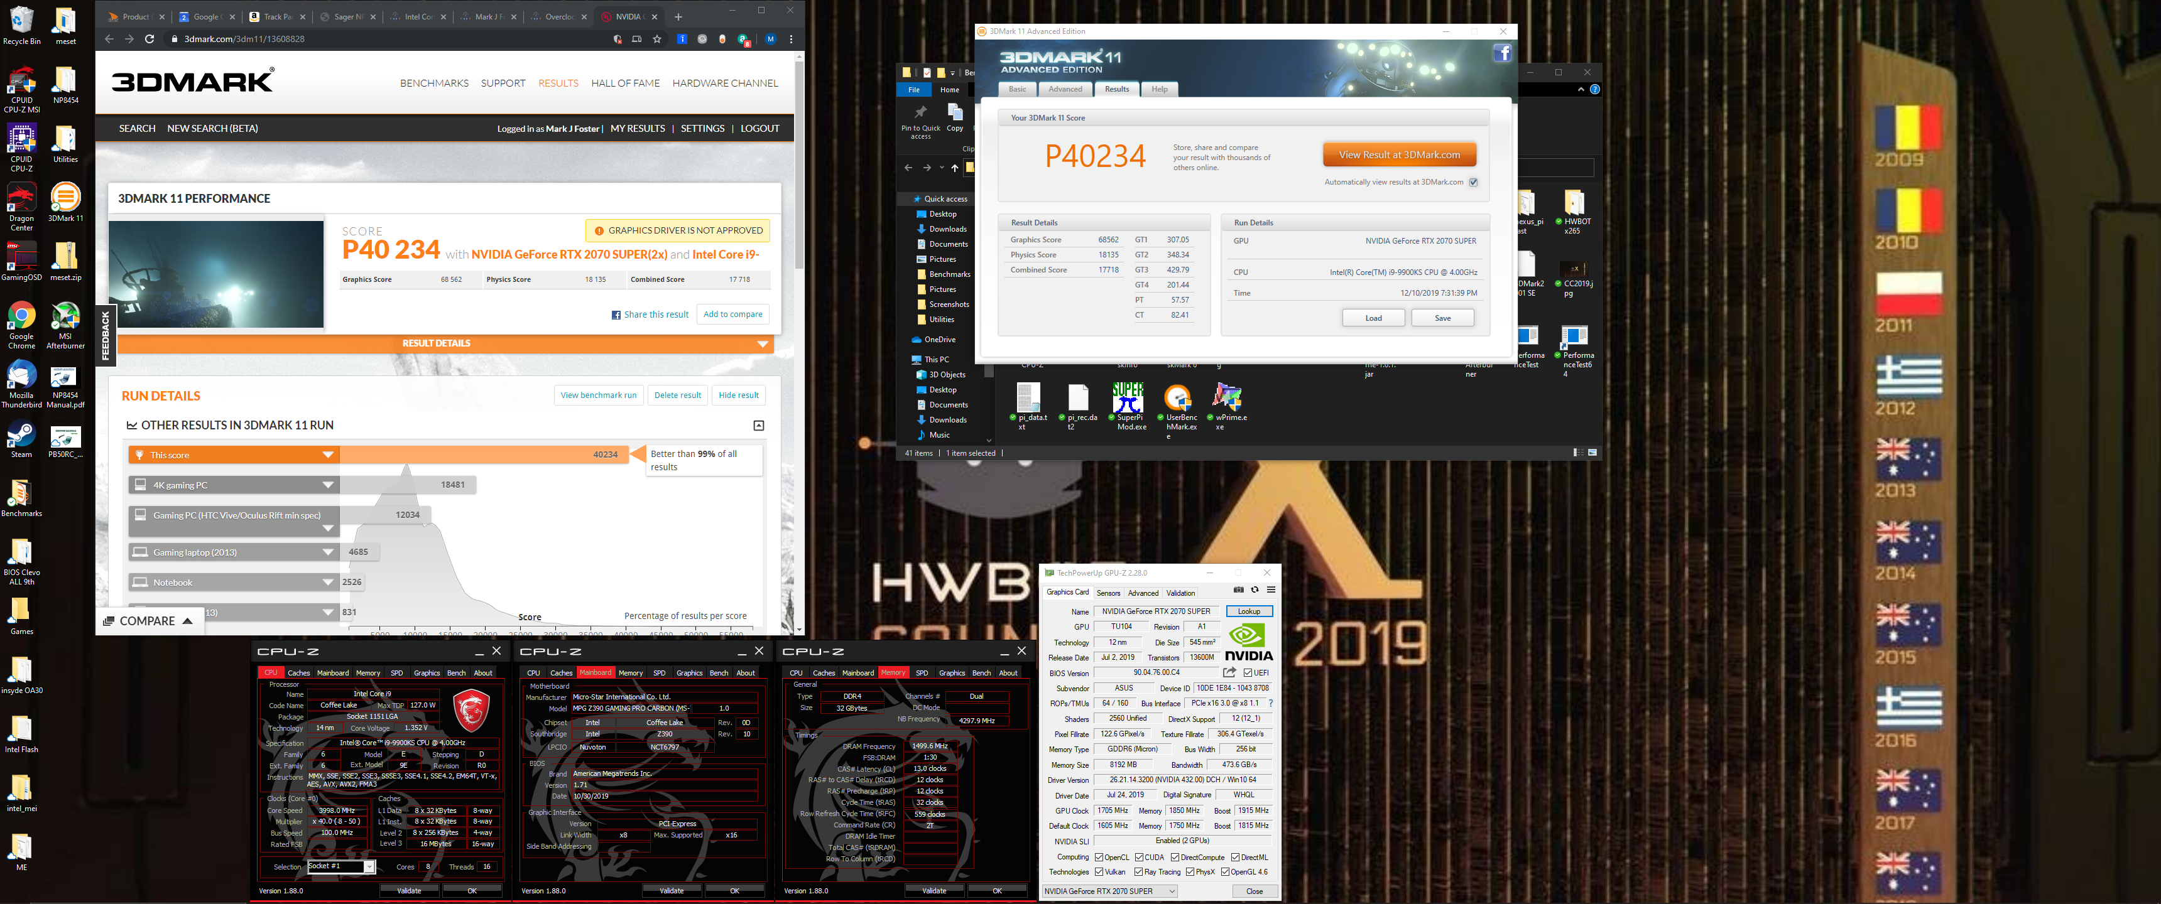2161x904 pixels.
Task: Launch the Steam desktop shortcut
Action: click(22, 439)
